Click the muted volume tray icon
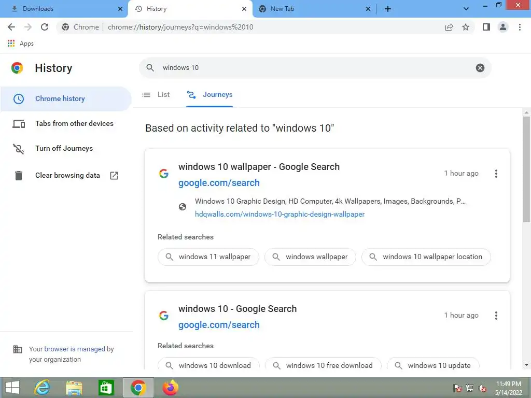531x398 pixels. click(482, 388)
